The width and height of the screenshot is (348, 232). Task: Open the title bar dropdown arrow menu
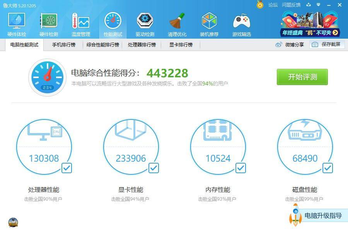point(319,5)
